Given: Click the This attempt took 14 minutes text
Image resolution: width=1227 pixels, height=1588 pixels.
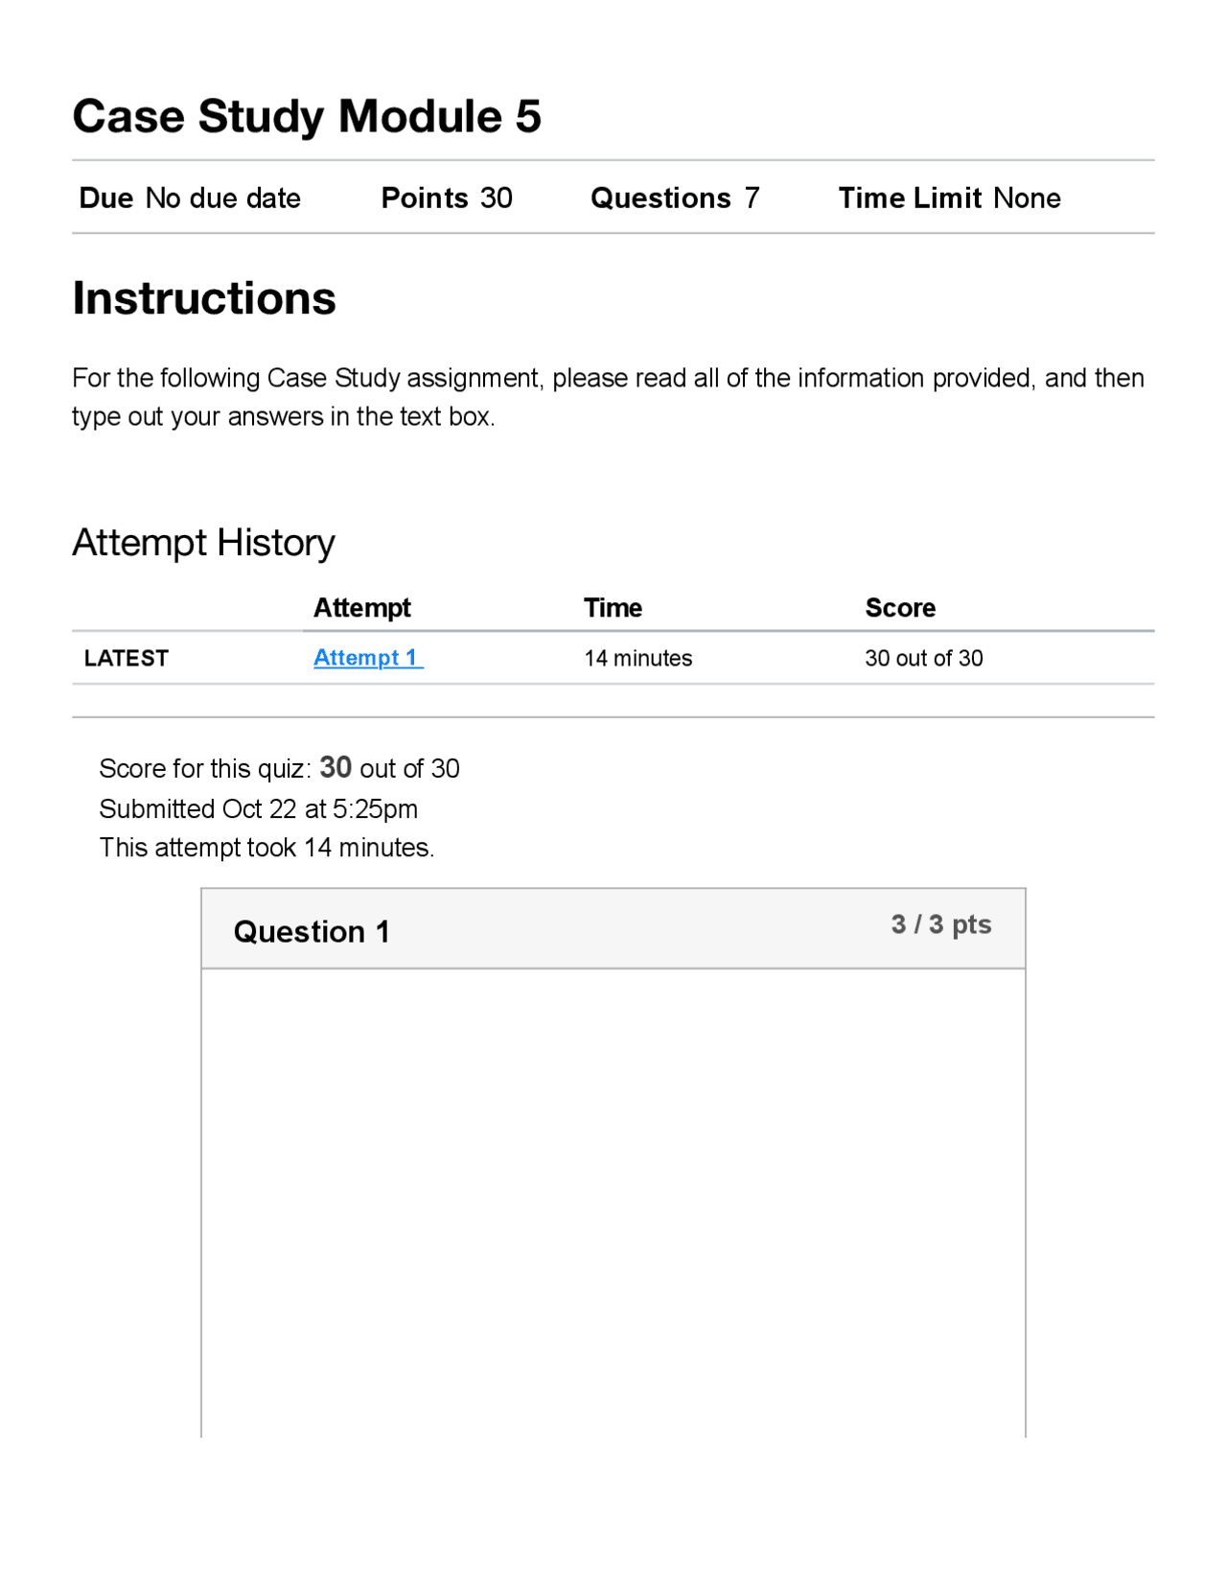Looking at the screenshot, I should 266,848.
